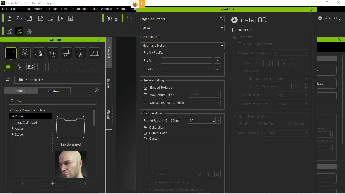Screen dimensions: 345x194
Task: Enable Convert Image Format to checkbox
Action: [145, 103]
